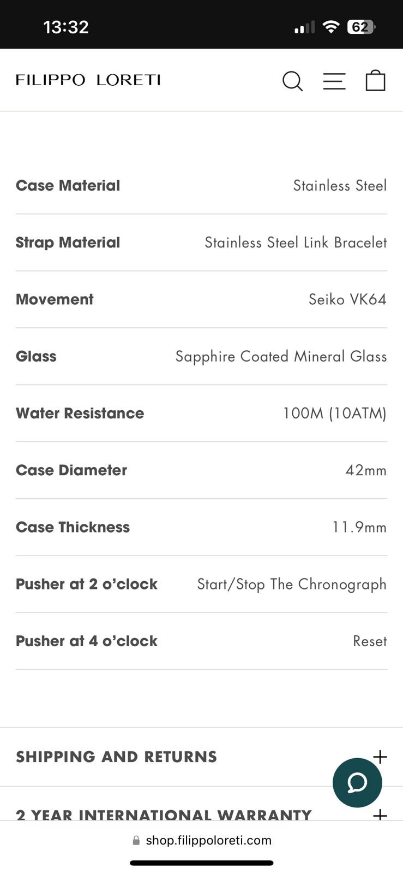Tap the shop.filippoloreti.com address bar
This screenshot has width=403, height=874.
pos(208,840)
